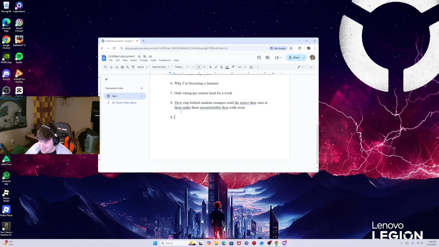
Task: Run spelling and grammar check icon
Action: click(128, 67)
